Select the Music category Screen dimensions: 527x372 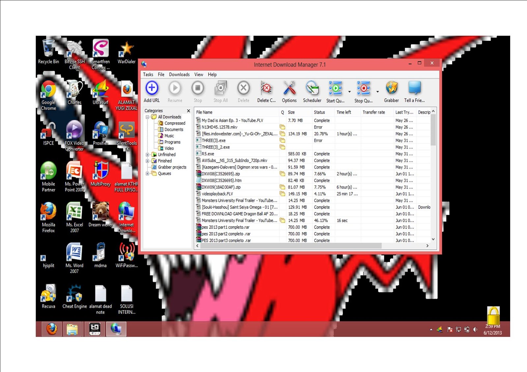click(x=169, y=136)
